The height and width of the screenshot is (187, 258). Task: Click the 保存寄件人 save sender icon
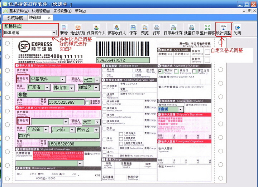click(96, 30)
